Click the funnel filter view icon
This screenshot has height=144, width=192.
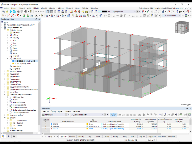(101, 16)
